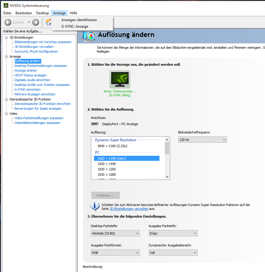Choose G-SYNC-Anzeige menu entry

tap(75, 26)
